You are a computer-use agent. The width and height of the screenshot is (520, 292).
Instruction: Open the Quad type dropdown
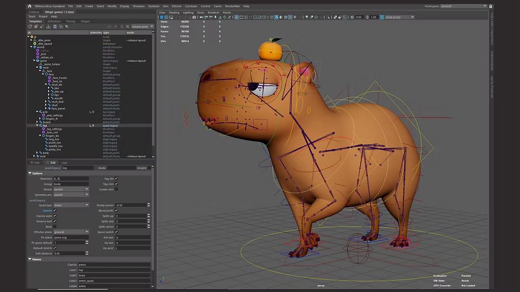[x=71, y=205]
